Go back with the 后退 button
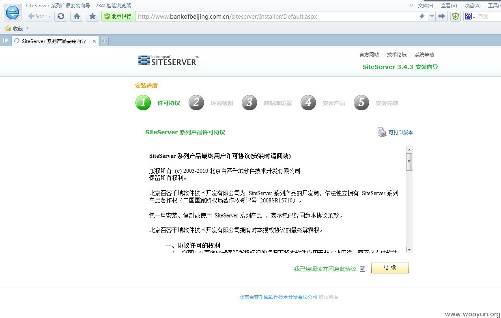 [37, 16]
